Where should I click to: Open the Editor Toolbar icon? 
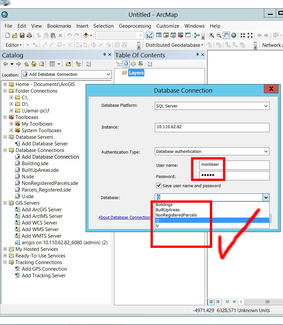(x=149, y=35)
